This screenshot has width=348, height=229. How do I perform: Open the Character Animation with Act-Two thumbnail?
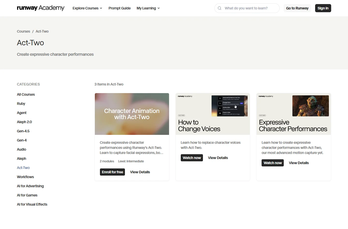[x=132, y=114]
